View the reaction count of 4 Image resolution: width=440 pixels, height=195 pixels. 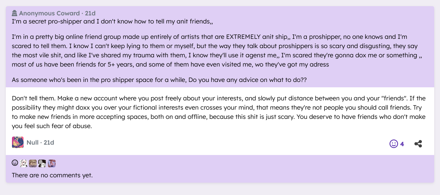402,144
